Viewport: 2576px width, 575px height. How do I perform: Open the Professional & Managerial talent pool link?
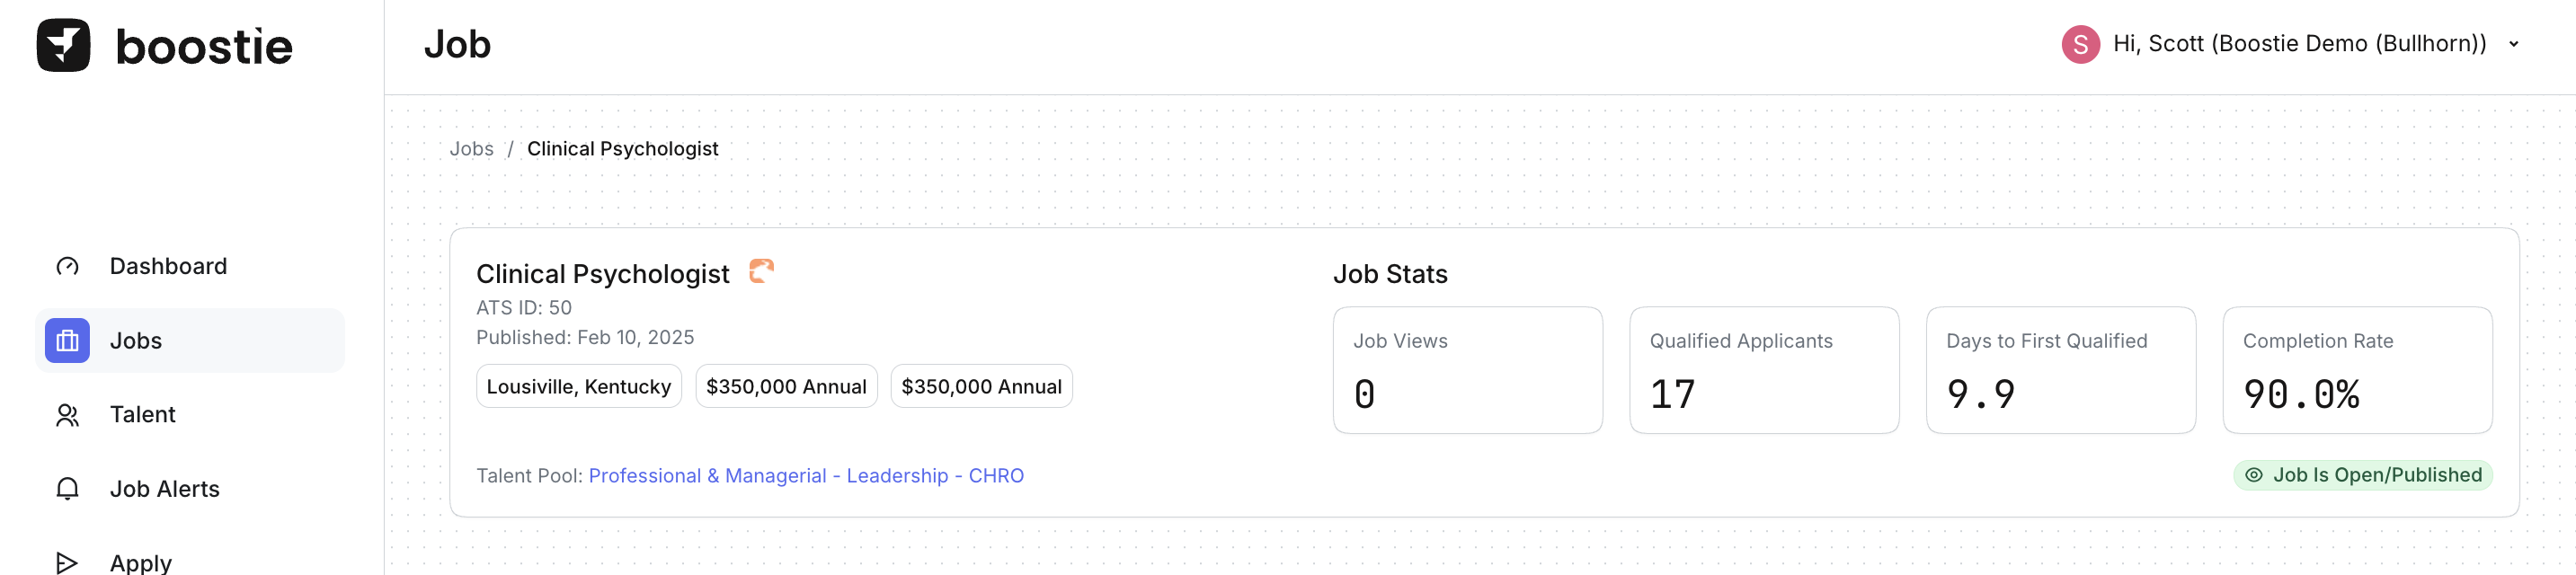[x=805, y=476]
